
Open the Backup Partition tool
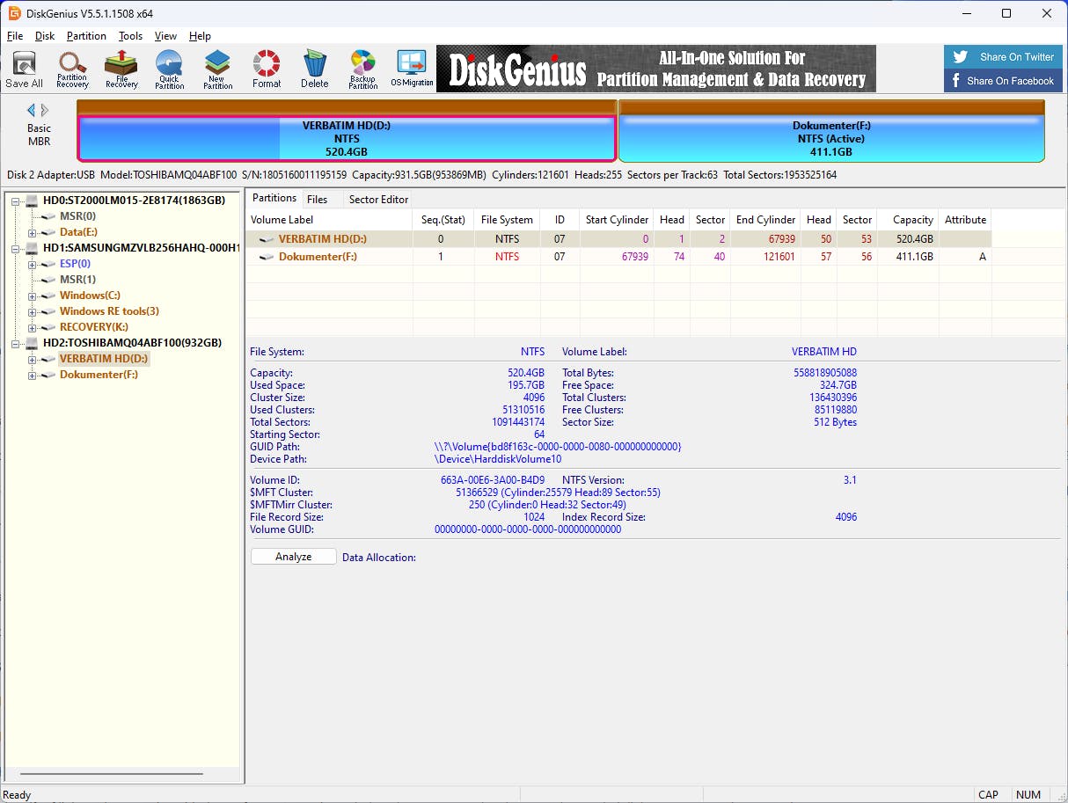pyautogui.click(x=362, y=69)
